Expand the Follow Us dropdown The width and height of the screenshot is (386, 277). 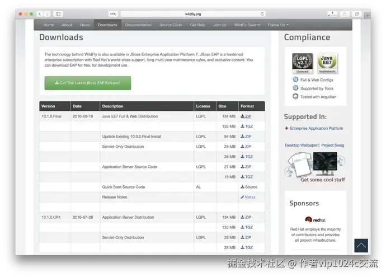tap(278, 25)
